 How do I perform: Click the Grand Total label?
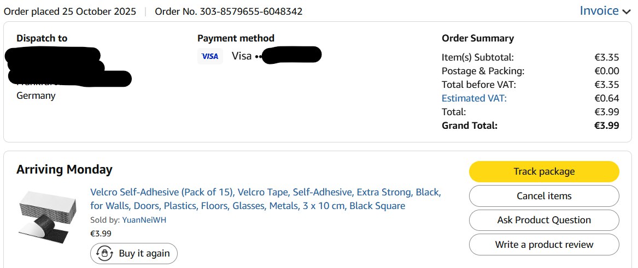(470, 126)
